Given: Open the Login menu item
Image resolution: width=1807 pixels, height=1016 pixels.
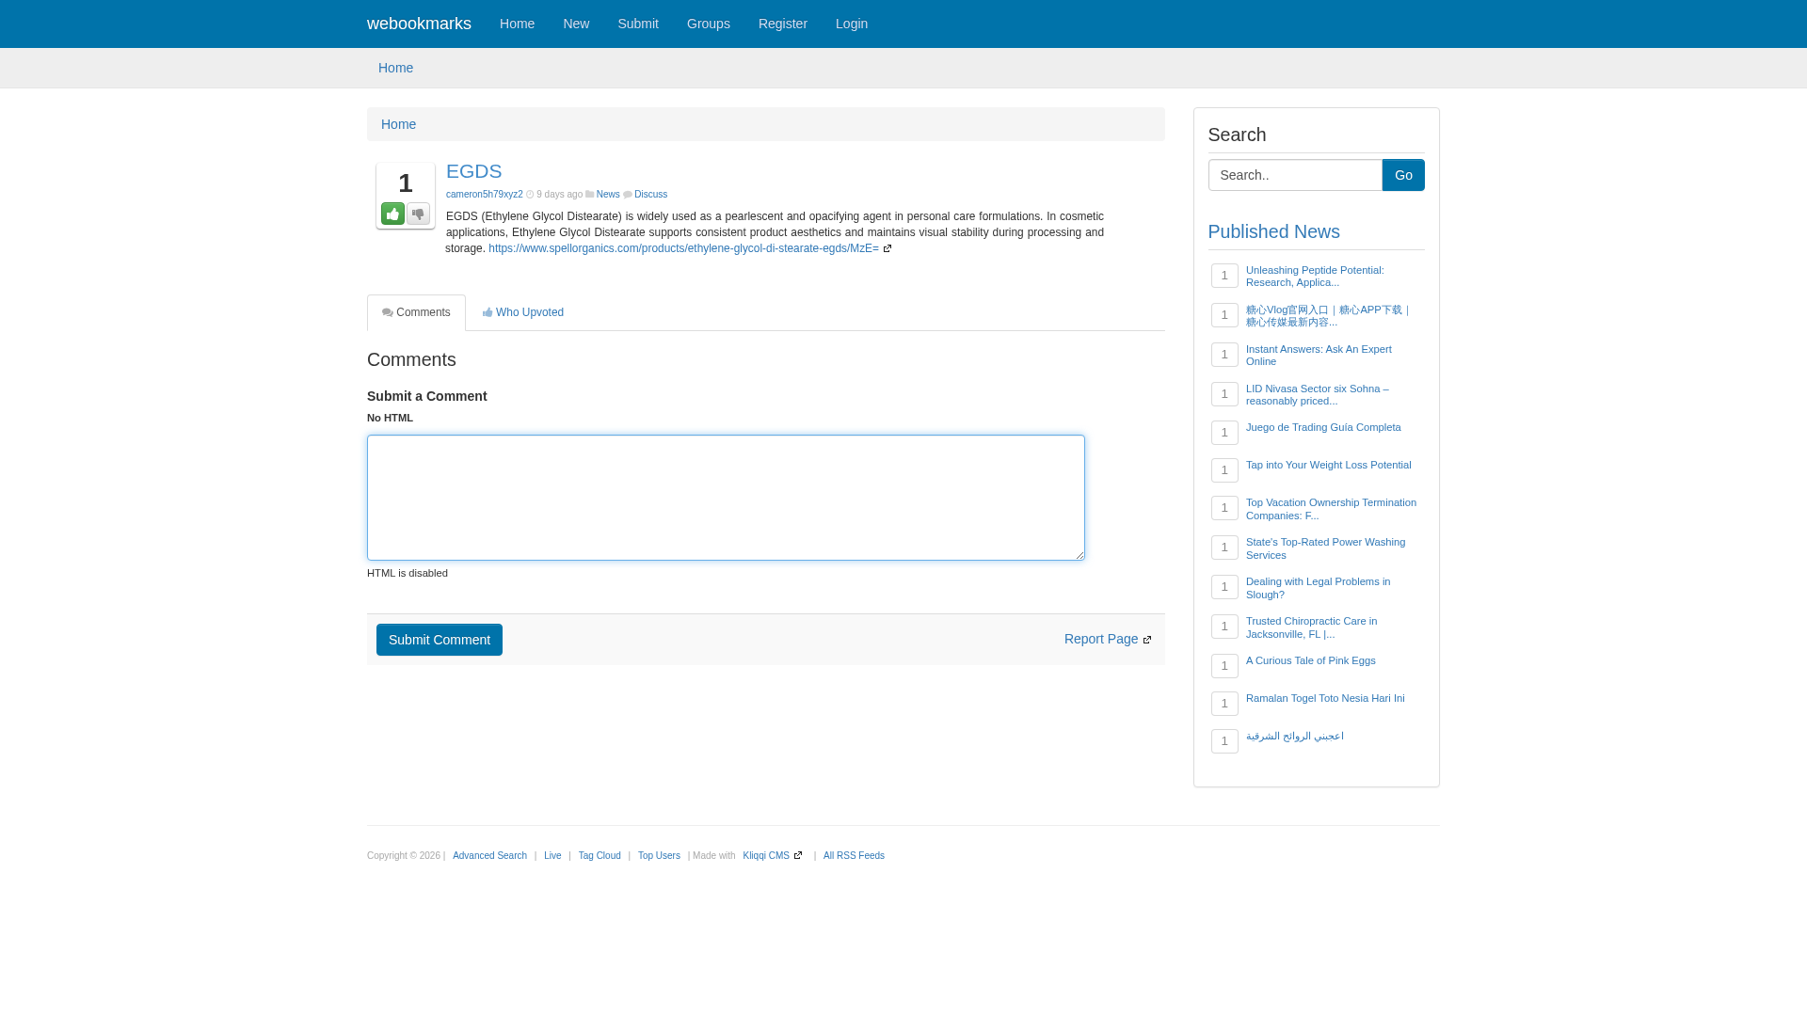Looking at the screenshot, I should coord(851,24).
